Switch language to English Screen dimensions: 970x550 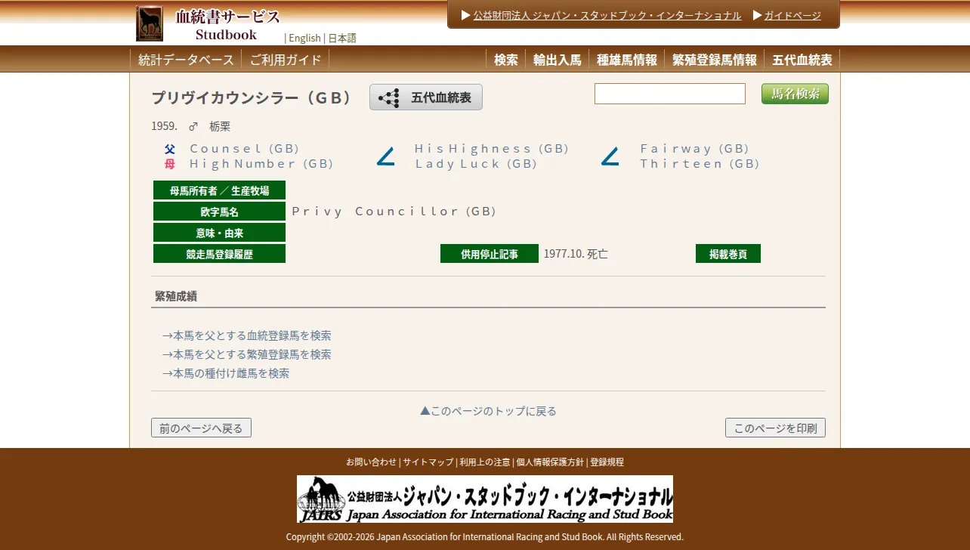tap(304, 38)
